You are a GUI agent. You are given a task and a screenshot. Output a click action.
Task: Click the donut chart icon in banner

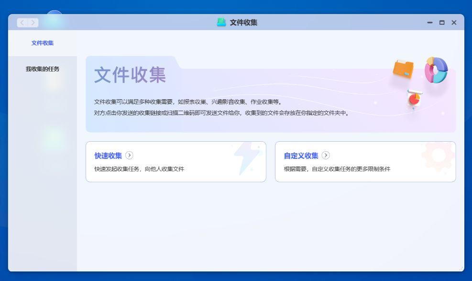pos(436,70)
